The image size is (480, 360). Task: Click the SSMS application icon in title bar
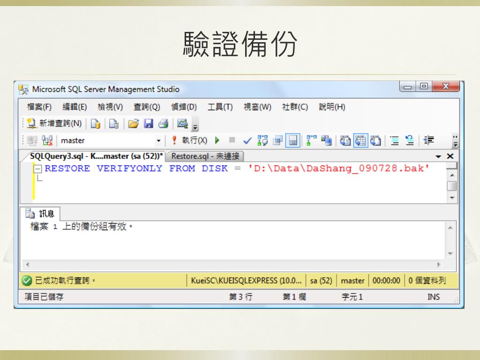click(23, 90)
